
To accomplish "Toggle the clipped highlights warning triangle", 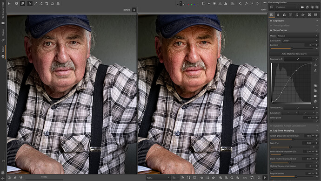I will pos(226,3).
